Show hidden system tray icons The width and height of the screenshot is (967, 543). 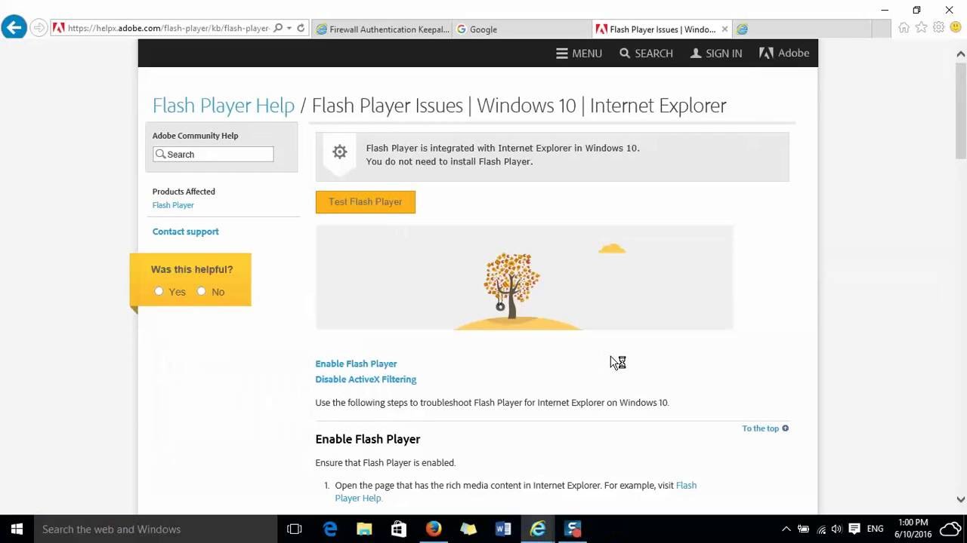coord(786,529)
